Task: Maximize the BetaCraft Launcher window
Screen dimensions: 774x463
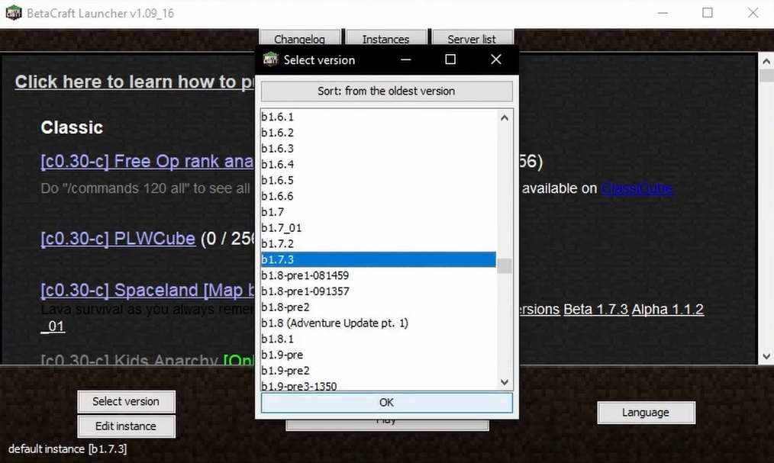Action: click(x=708, y=13)
